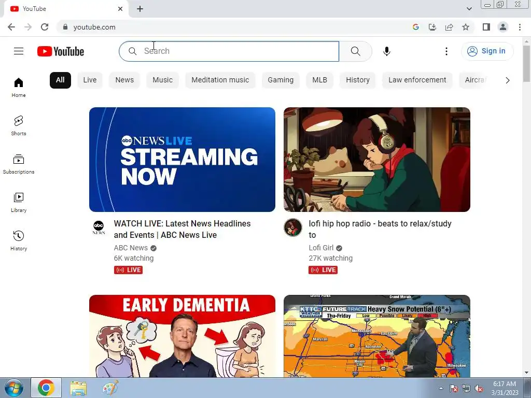531x398 pixels.
Task: Expand the tab search dropdown arrow
Action: (x=469, y=9)
